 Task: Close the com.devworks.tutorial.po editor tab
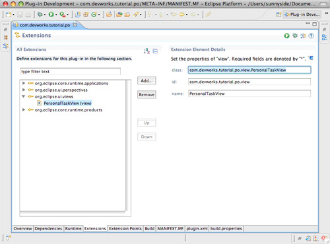pos(75,24)
